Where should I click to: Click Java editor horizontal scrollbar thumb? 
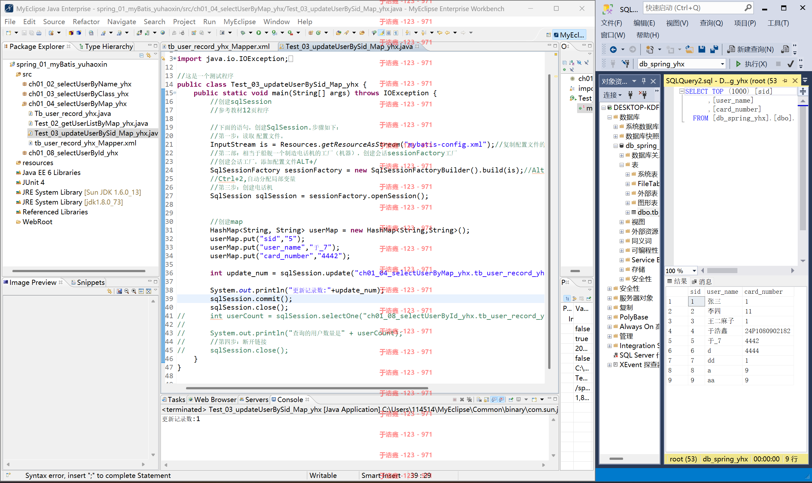pyautogui.click(x=307, y=388)
